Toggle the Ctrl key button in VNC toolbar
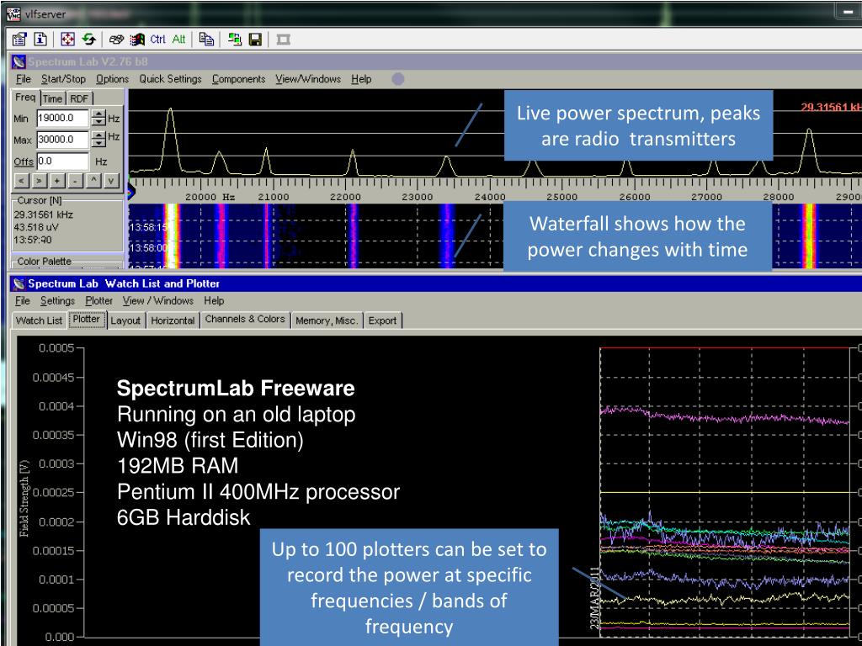This screenshot has height=646, width=862. pyautogui.click(x=157, y=39)
